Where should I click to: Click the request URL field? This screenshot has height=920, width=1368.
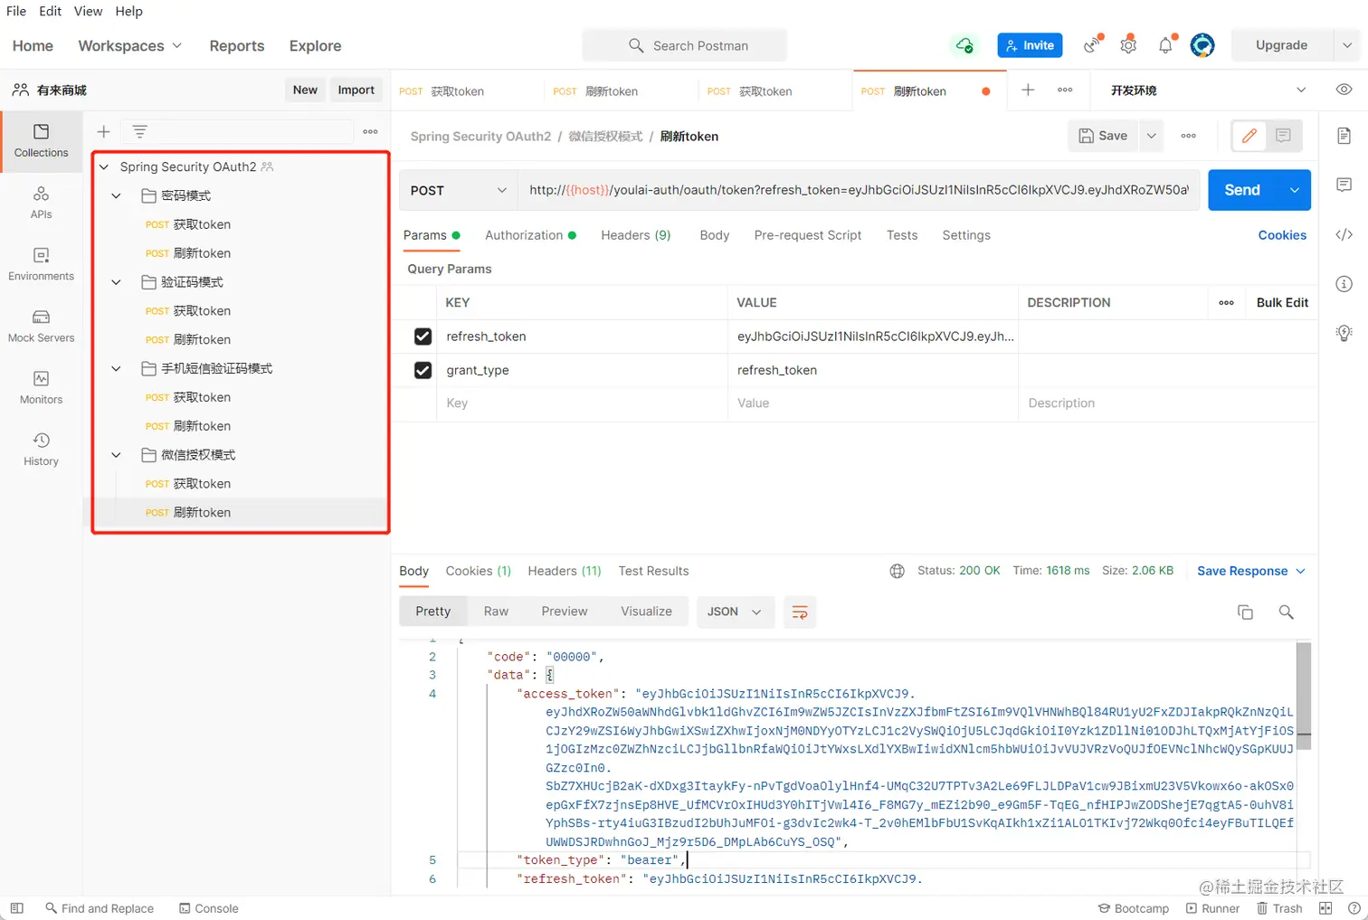pyautogui.click(x=859, y=190)
